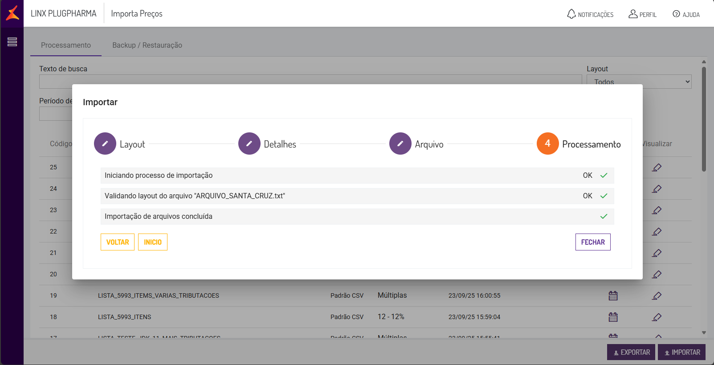
Task: Switch to the Processamento tab
Action: (x=66, y=45)
